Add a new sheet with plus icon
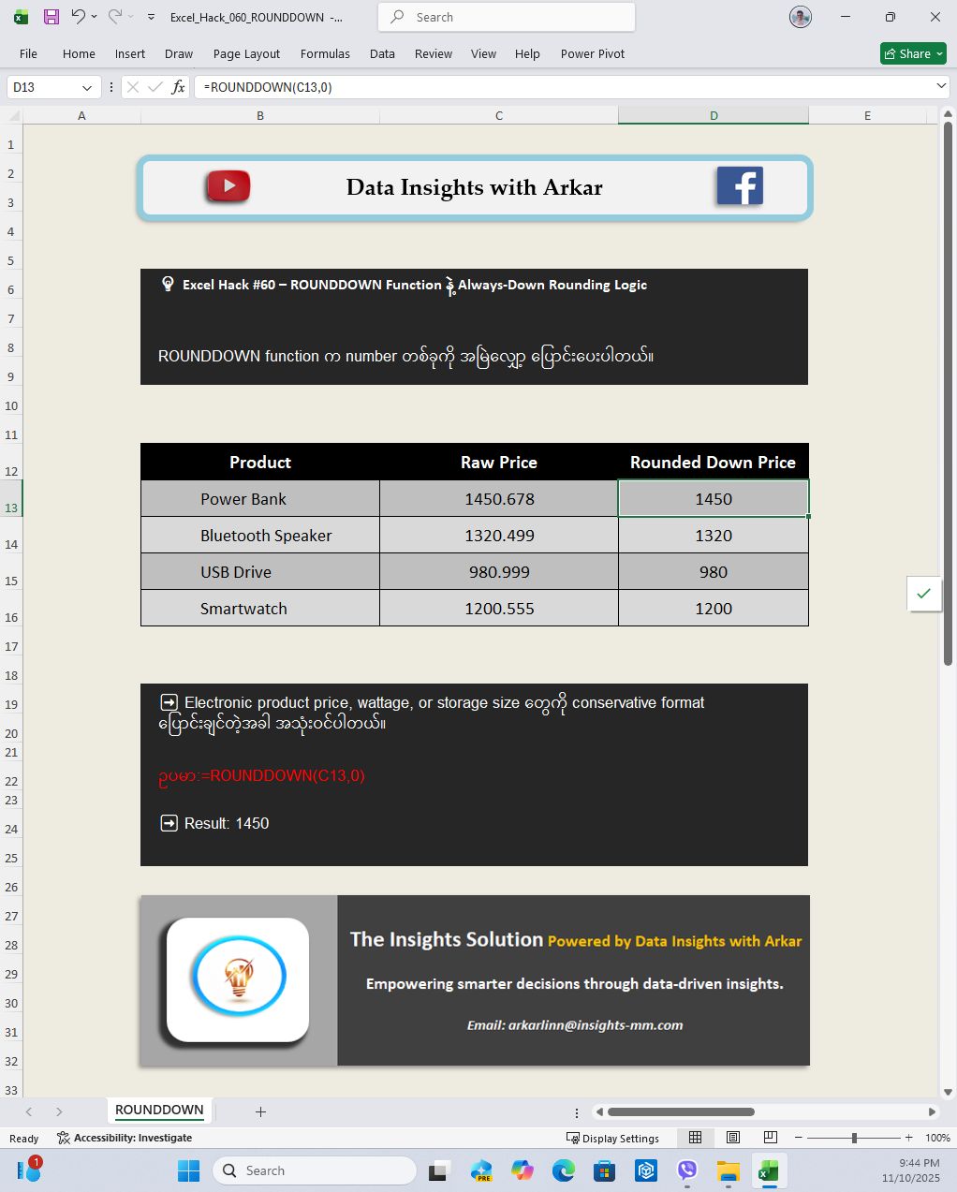957x1192 pixels. [x=260, y=1111]
